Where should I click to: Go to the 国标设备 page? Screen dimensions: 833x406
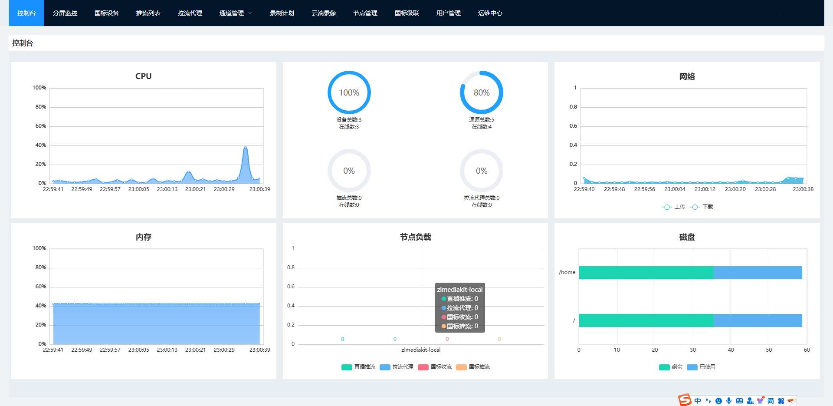tap(107, 13)
